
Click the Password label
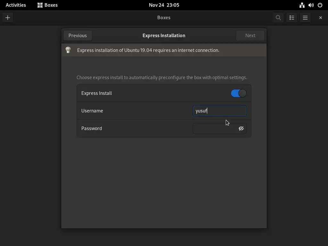(x=91, y=128)
